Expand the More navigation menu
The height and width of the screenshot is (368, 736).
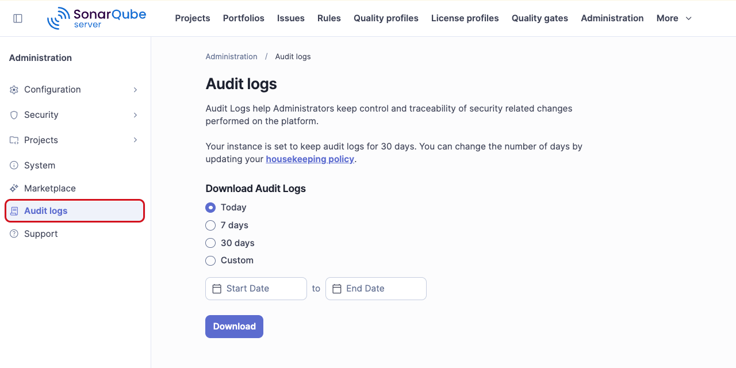pyautogui.click(x=673, y=18)
